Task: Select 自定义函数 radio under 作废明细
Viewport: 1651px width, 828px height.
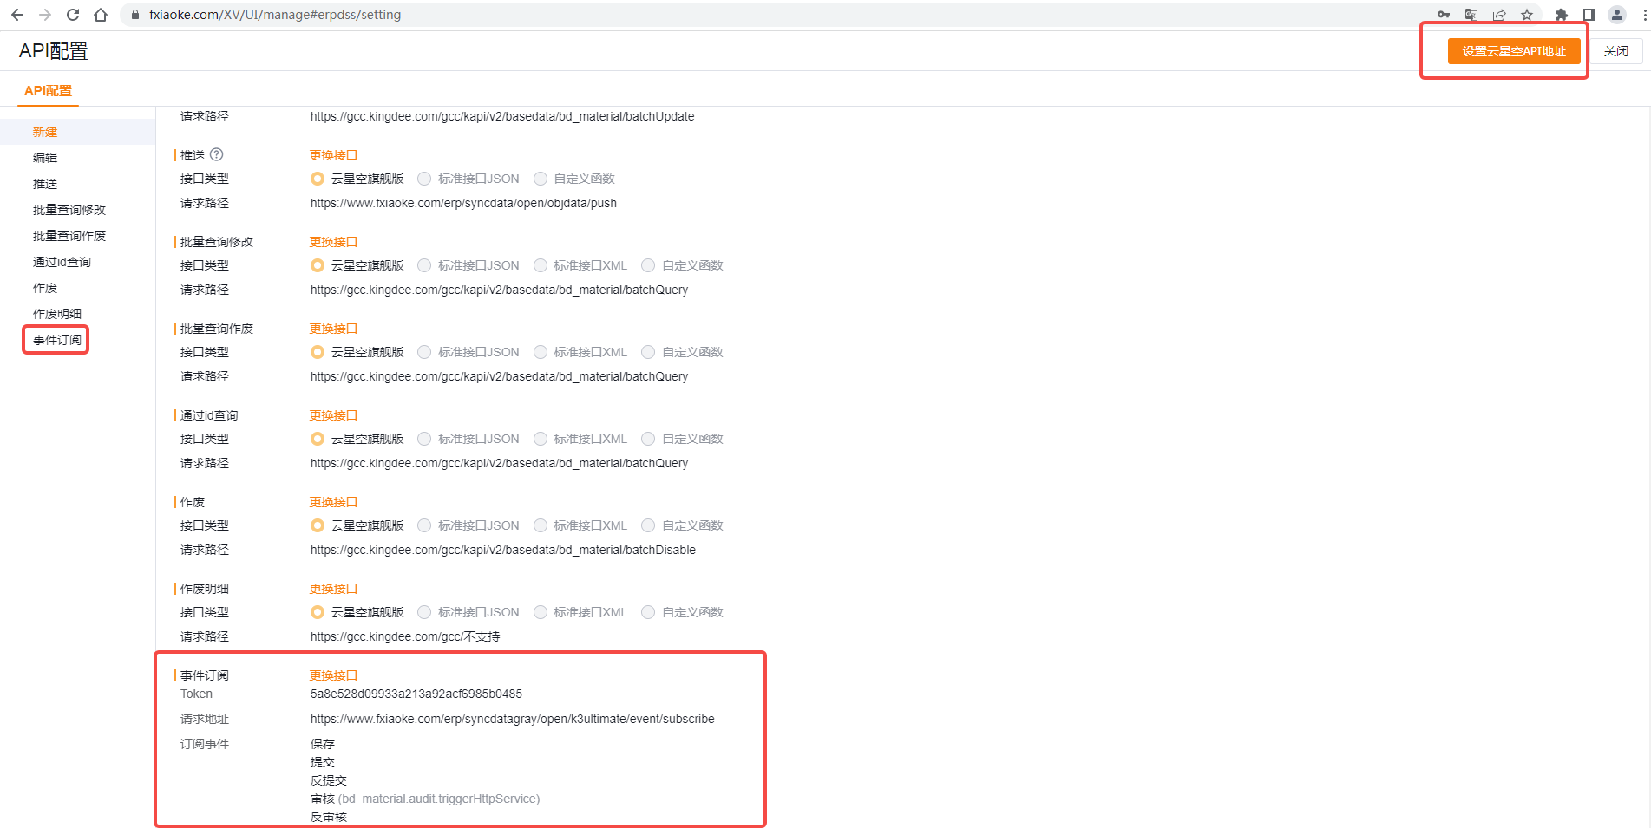Action: tap(648, 612)
